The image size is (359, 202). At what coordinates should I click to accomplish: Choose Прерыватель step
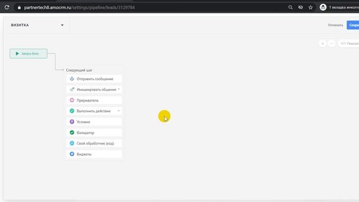coord(94,100)
